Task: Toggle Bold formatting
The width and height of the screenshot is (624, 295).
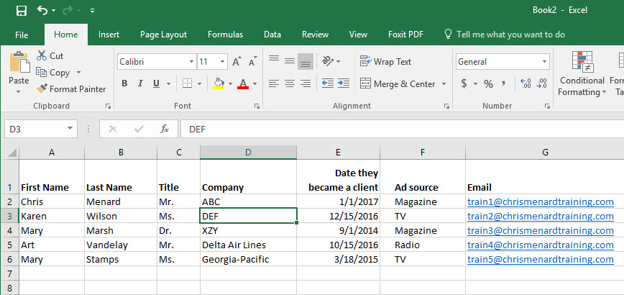Action: click(124, 83)
